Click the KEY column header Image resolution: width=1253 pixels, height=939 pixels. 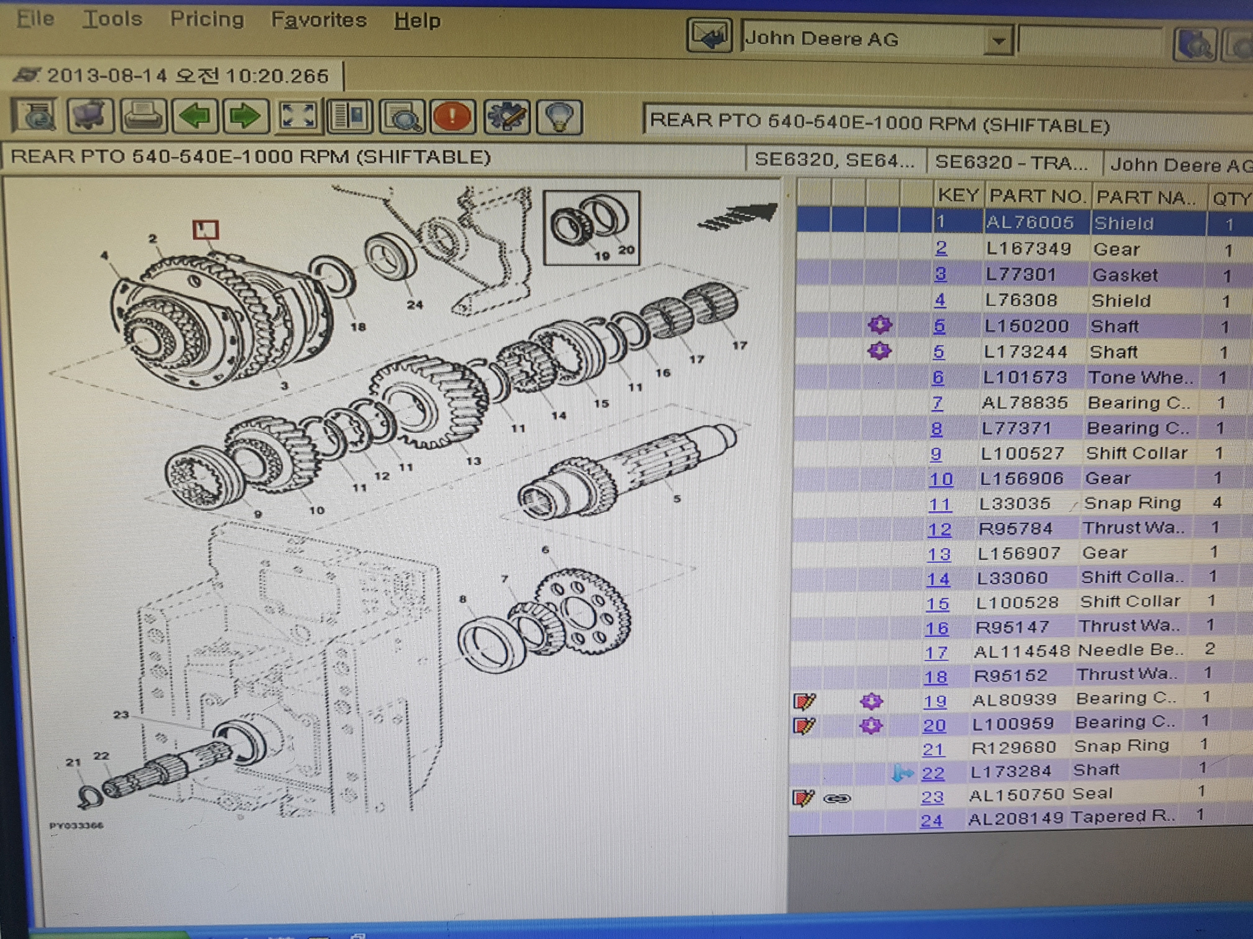tap(958, 196)
